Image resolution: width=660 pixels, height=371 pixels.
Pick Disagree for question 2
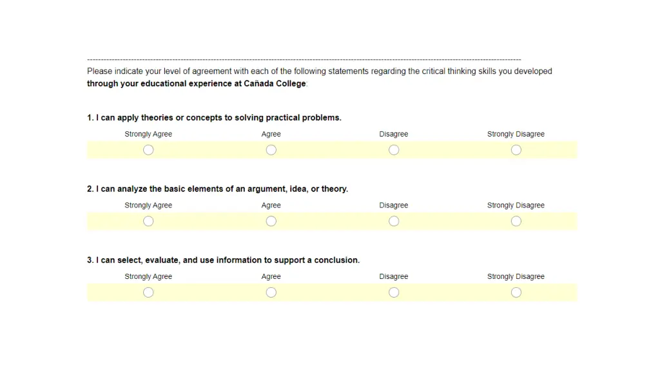click(394, 221)
